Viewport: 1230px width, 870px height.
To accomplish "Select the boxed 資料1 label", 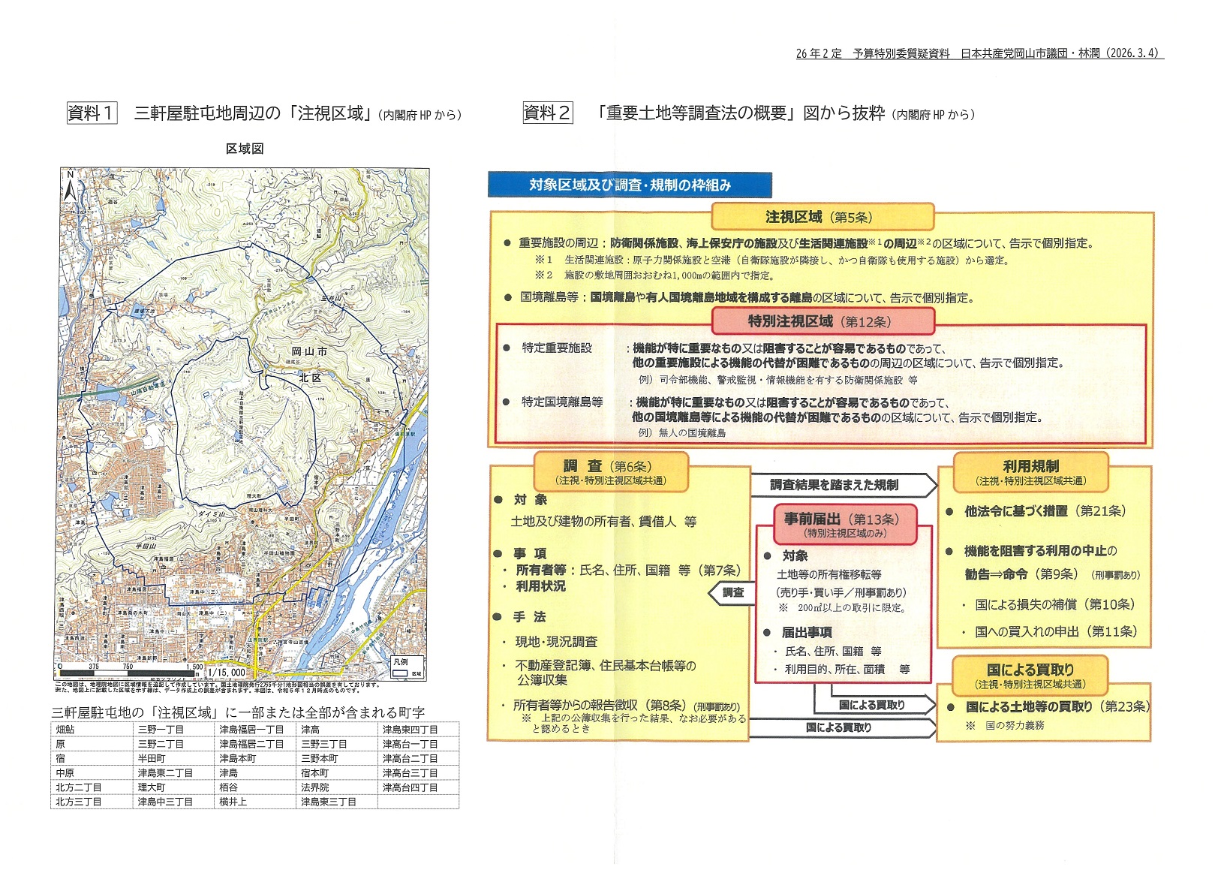I will [x=92, y=113].
